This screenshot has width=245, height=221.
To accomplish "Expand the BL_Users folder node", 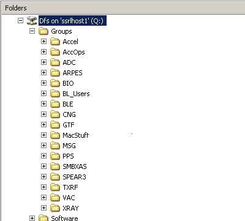I will (x=43, y=94).
